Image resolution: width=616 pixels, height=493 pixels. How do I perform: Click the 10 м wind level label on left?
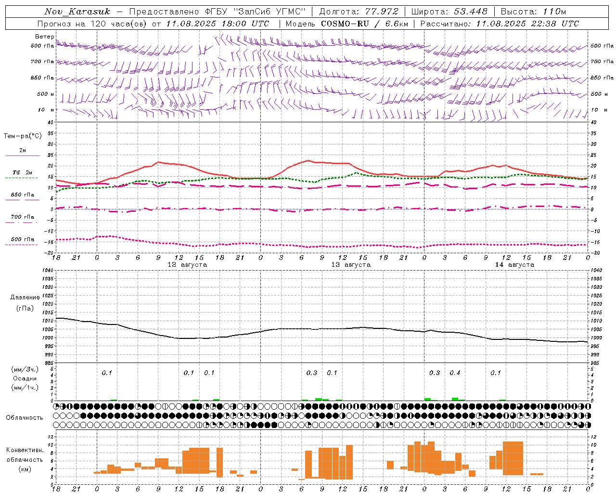click(x=46, y=110)
